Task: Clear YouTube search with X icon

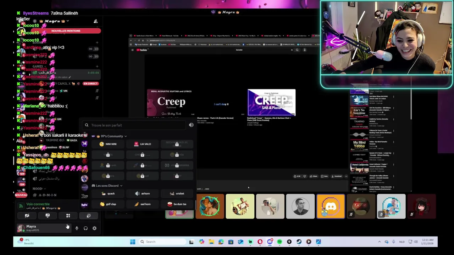Action: pyautogui.click(x=292, y=50)
